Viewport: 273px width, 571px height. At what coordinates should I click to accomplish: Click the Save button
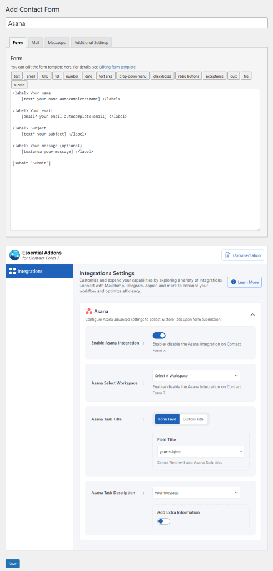[x=13, y=564]
